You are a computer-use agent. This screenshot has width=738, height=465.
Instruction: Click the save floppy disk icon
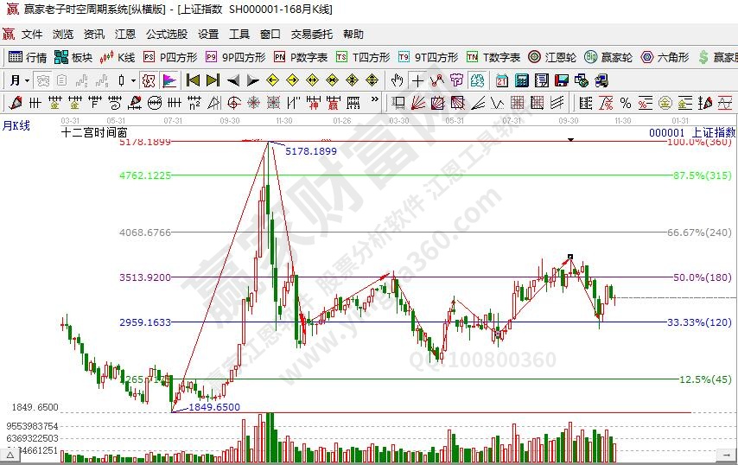[562, 80]
